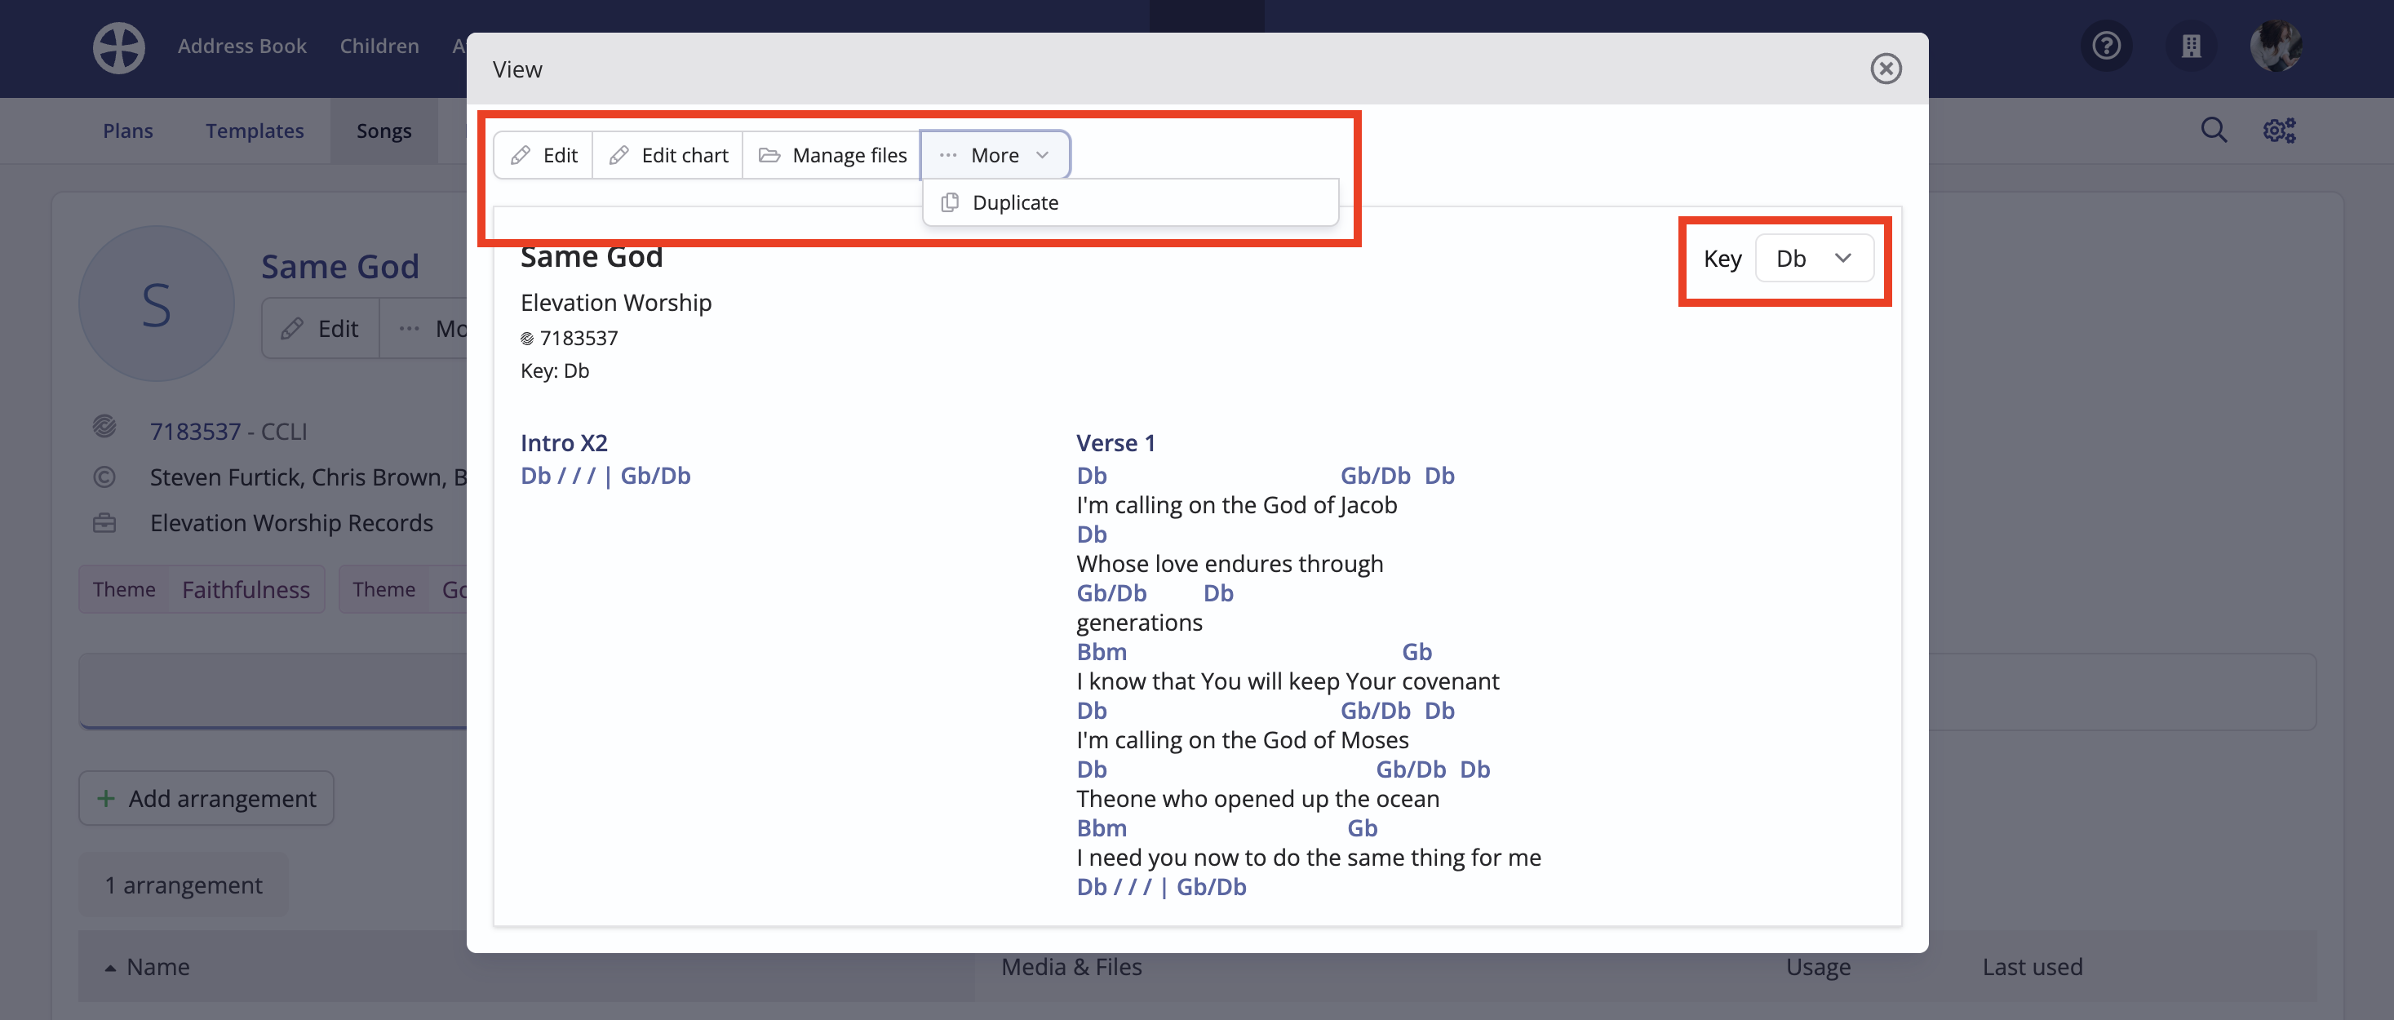Image resolution: width=2394 pixels, height=1020 pixels.
Task: Click the copy icon beside Duplicate
Action: [x=950, y=202]
